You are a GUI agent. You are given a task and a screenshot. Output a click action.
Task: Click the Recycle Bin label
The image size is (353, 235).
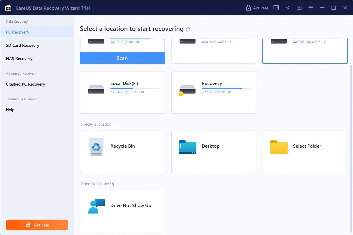pos(122,146)
